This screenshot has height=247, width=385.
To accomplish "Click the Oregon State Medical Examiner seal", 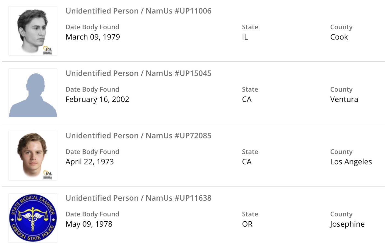I will tap(33, 218).
